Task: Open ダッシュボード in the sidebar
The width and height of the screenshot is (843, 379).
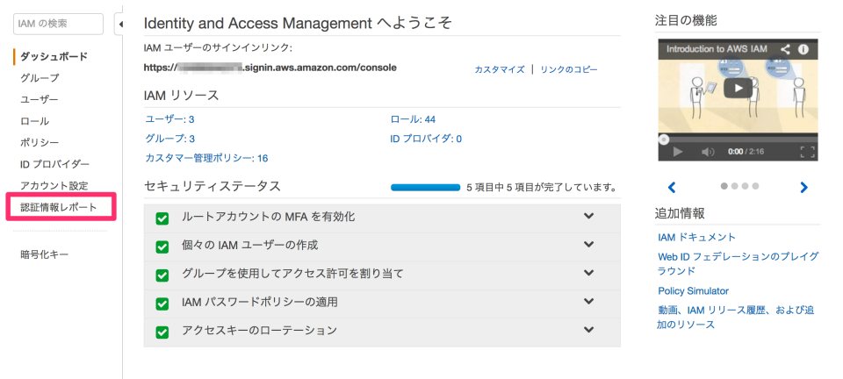Action: point(54,56)
